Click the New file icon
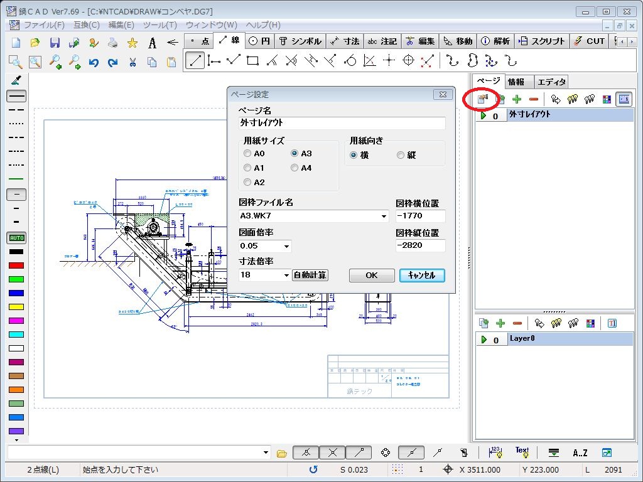643x482 pixels. [16, 42]
